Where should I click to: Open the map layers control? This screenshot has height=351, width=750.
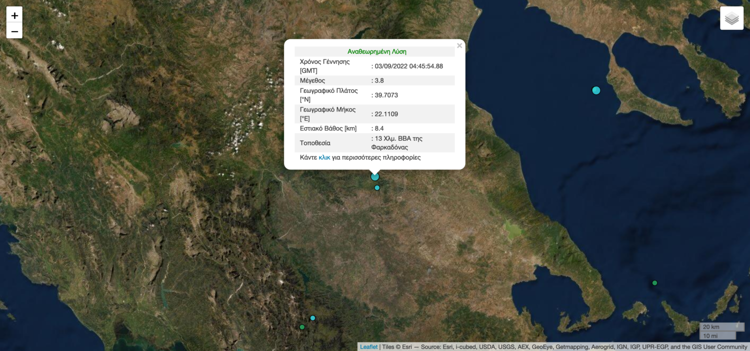[x=731, y=18]
